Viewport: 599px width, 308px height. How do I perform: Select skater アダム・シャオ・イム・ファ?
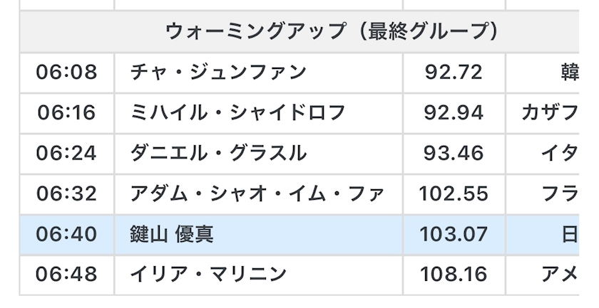tap(257, 193)
